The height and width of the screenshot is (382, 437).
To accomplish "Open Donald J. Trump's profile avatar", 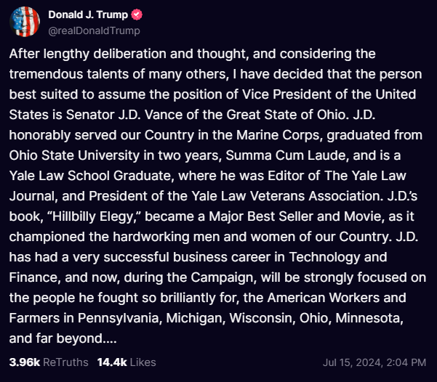I will coord(25,22).
